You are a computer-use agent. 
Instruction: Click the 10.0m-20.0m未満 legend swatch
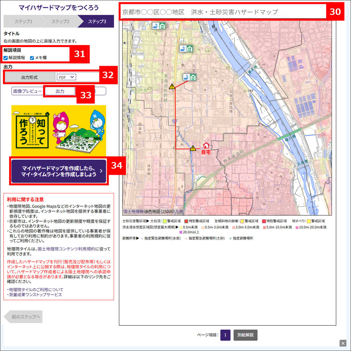click(297, 227)
